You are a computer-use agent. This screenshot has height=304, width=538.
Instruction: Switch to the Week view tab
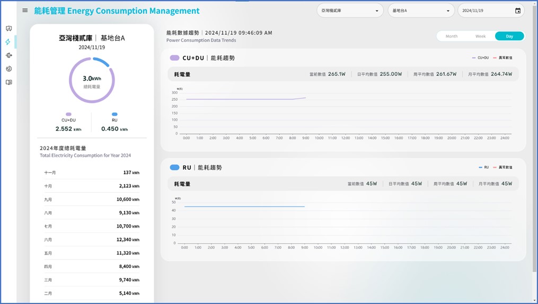tap(480, 36)
